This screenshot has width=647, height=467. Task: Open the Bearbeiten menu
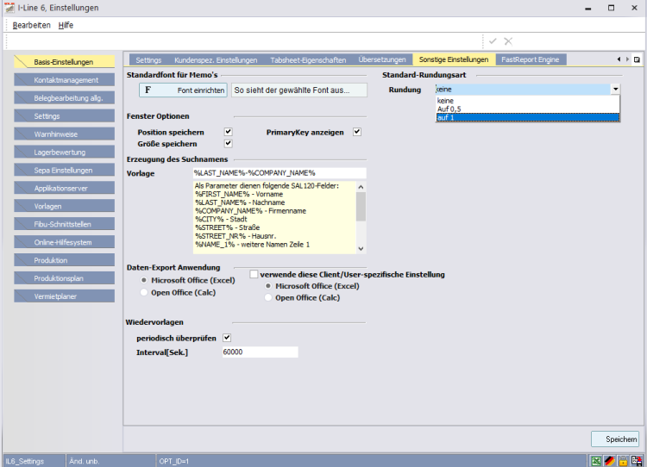31,25
